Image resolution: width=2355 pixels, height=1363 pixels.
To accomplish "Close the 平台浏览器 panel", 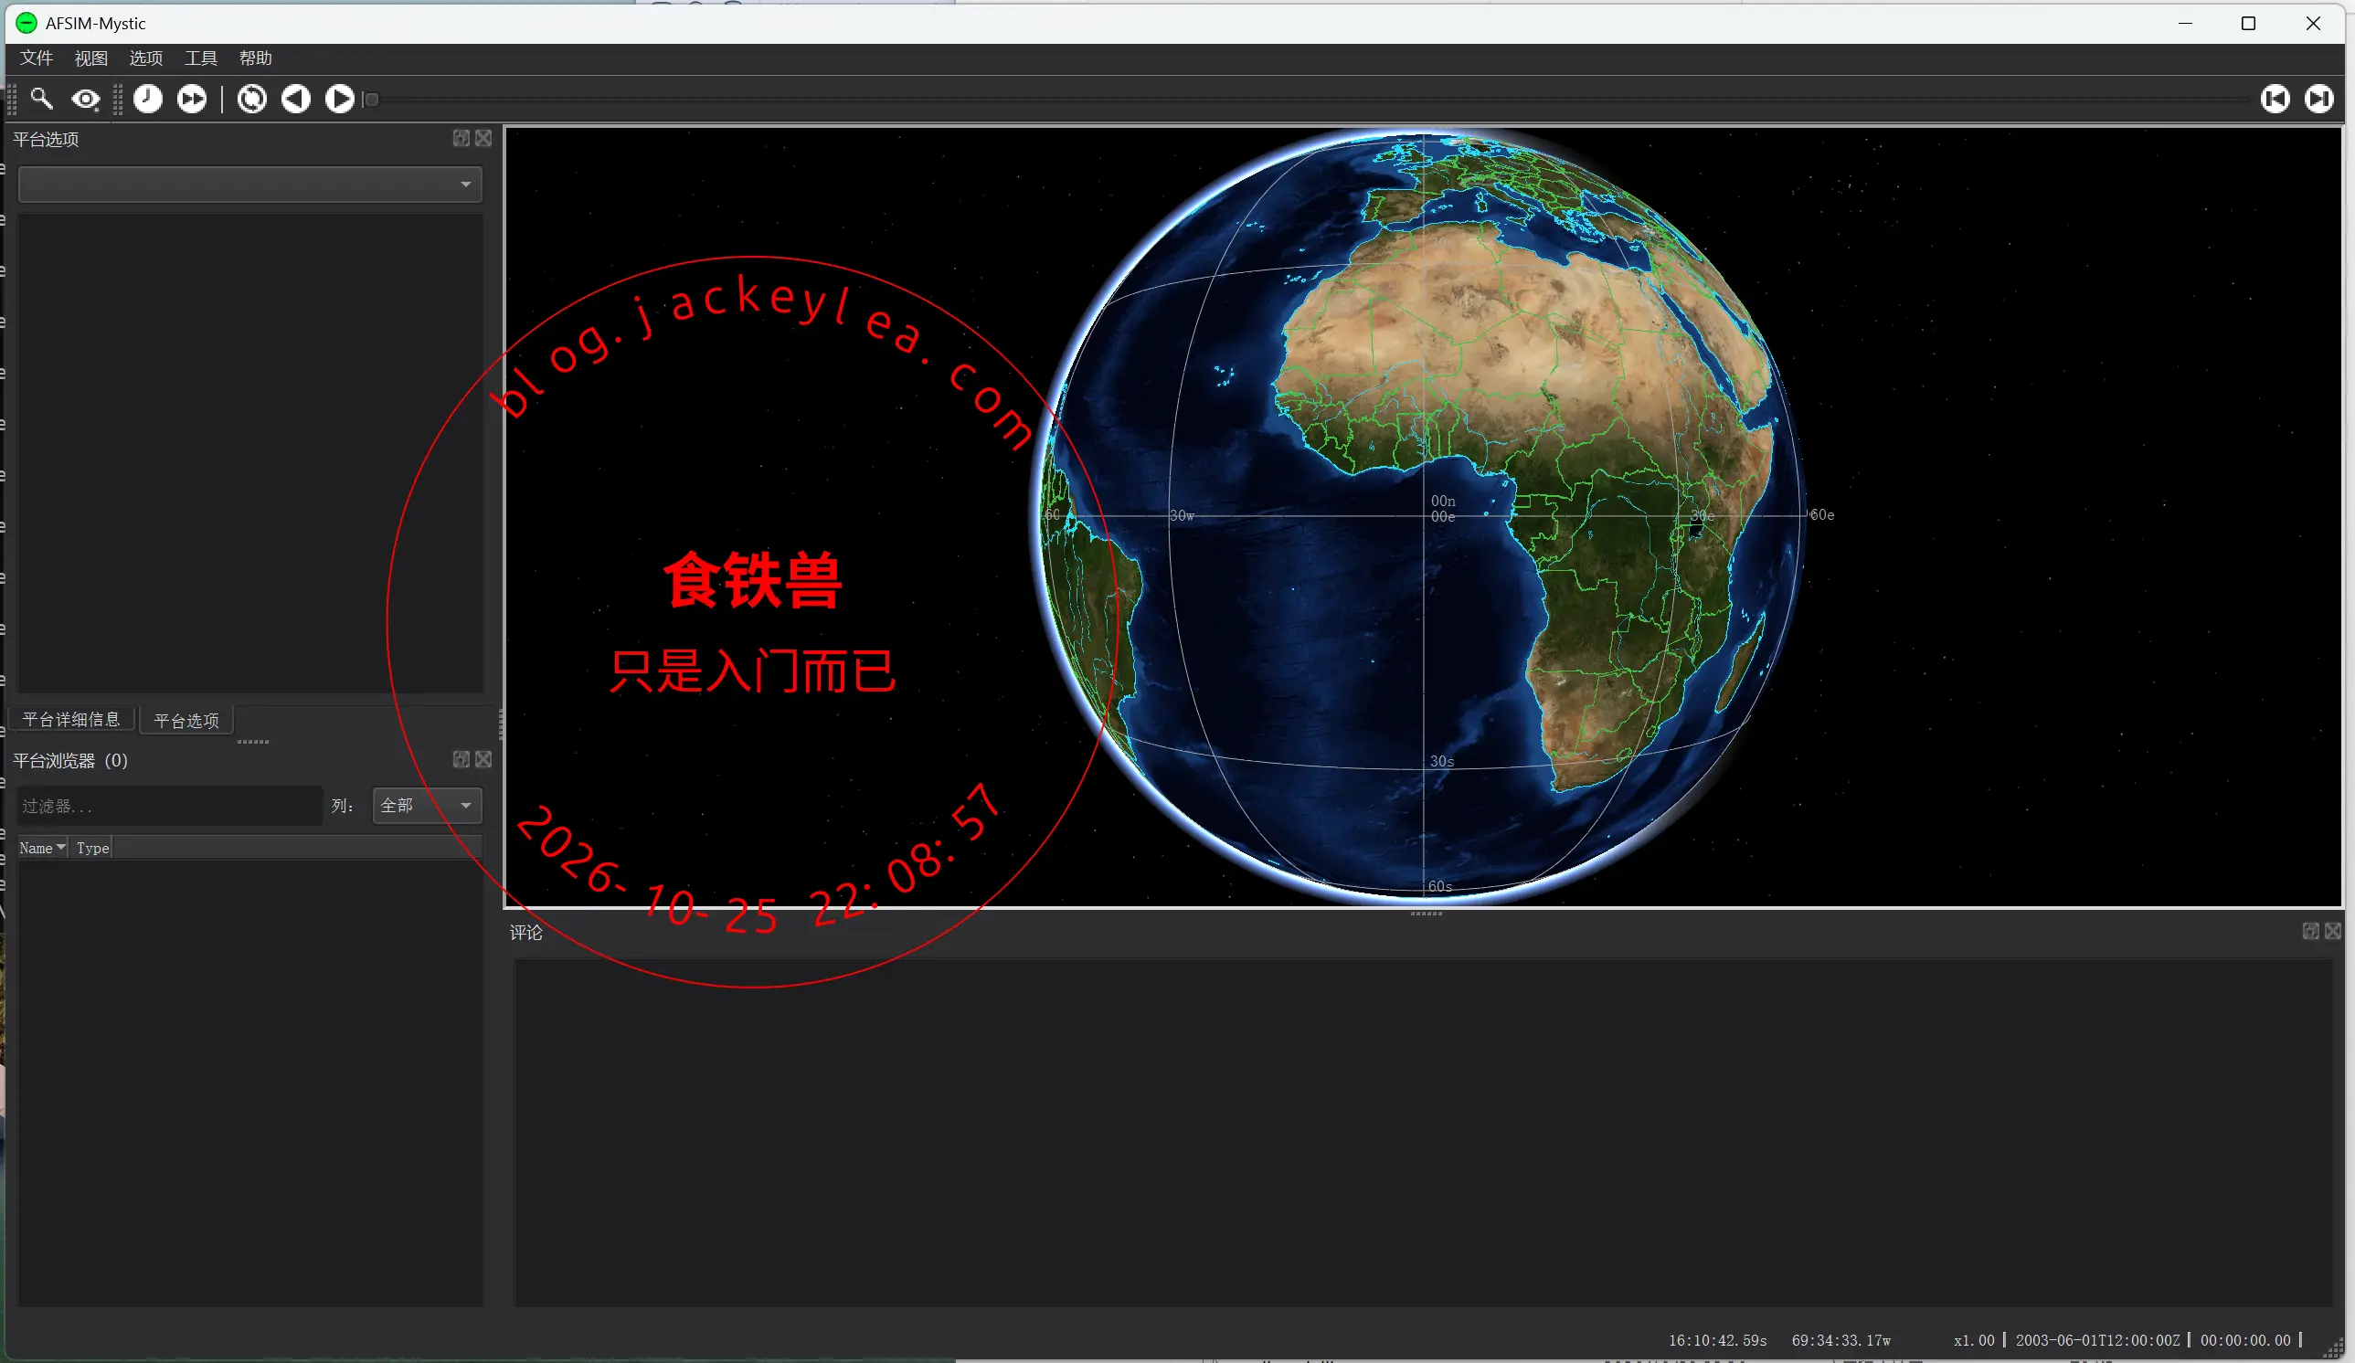I will tap(483, 759).
